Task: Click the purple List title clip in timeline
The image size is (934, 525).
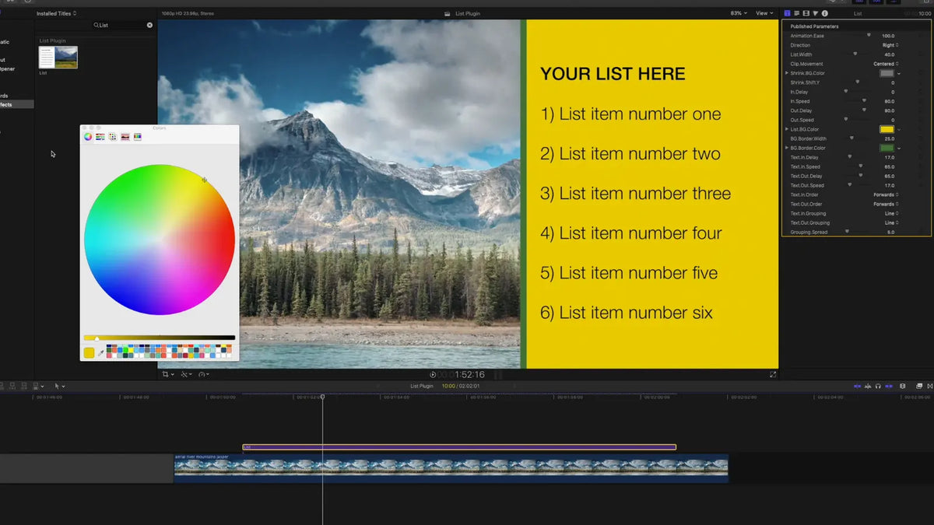Action: [459, 447]
